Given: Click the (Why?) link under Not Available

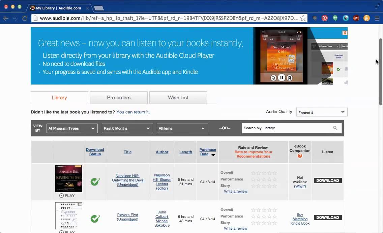Looking at the screenshot, I should coord(300,186).
